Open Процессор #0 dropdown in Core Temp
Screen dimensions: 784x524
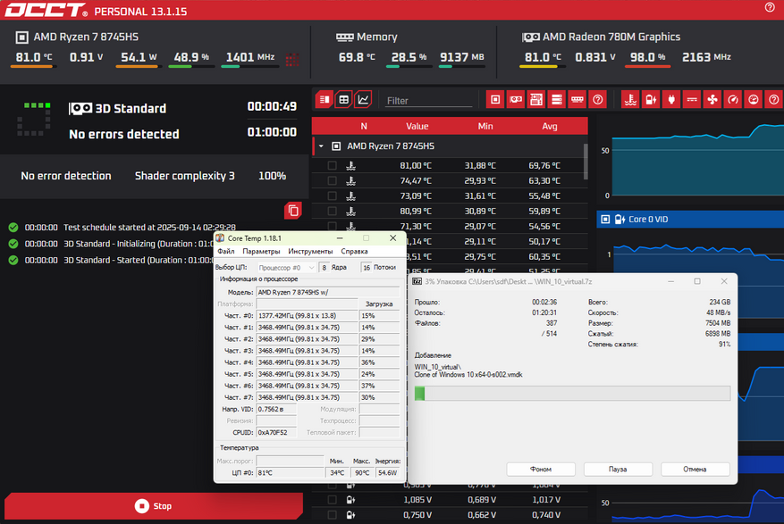point(286,268)
